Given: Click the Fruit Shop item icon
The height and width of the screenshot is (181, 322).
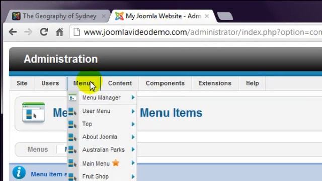Looking at the screenshot, I should tap(72, 176).
